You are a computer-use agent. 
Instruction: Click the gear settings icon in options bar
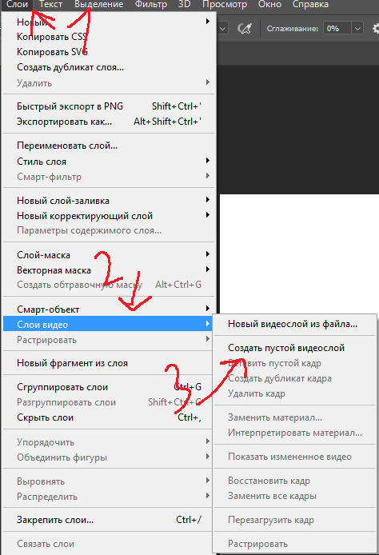tap(376, 28)
